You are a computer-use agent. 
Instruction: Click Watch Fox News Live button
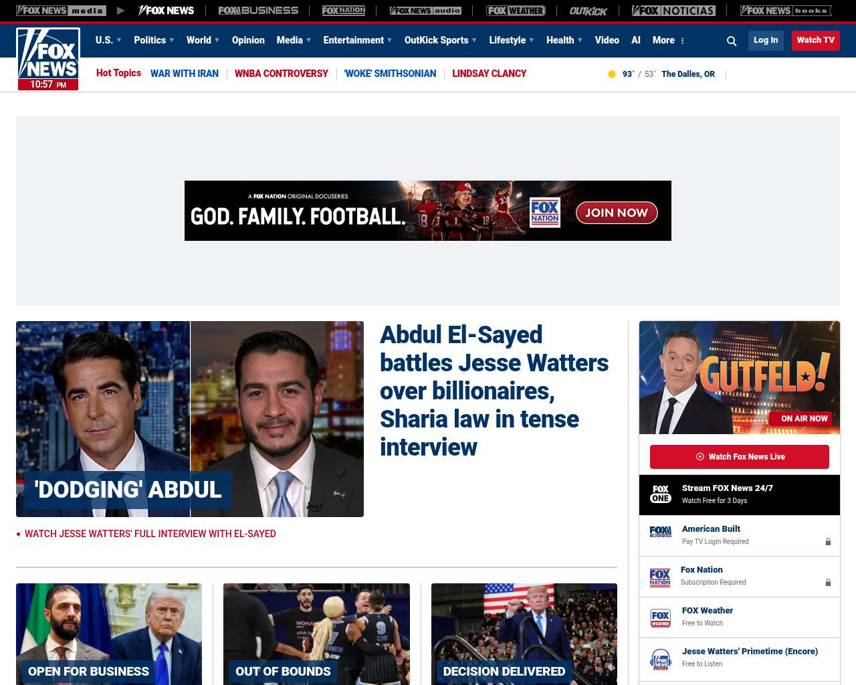(x=740, y=457)
